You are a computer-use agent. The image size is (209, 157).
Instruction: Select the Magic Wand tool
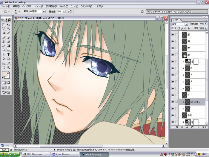coord(8,29)
